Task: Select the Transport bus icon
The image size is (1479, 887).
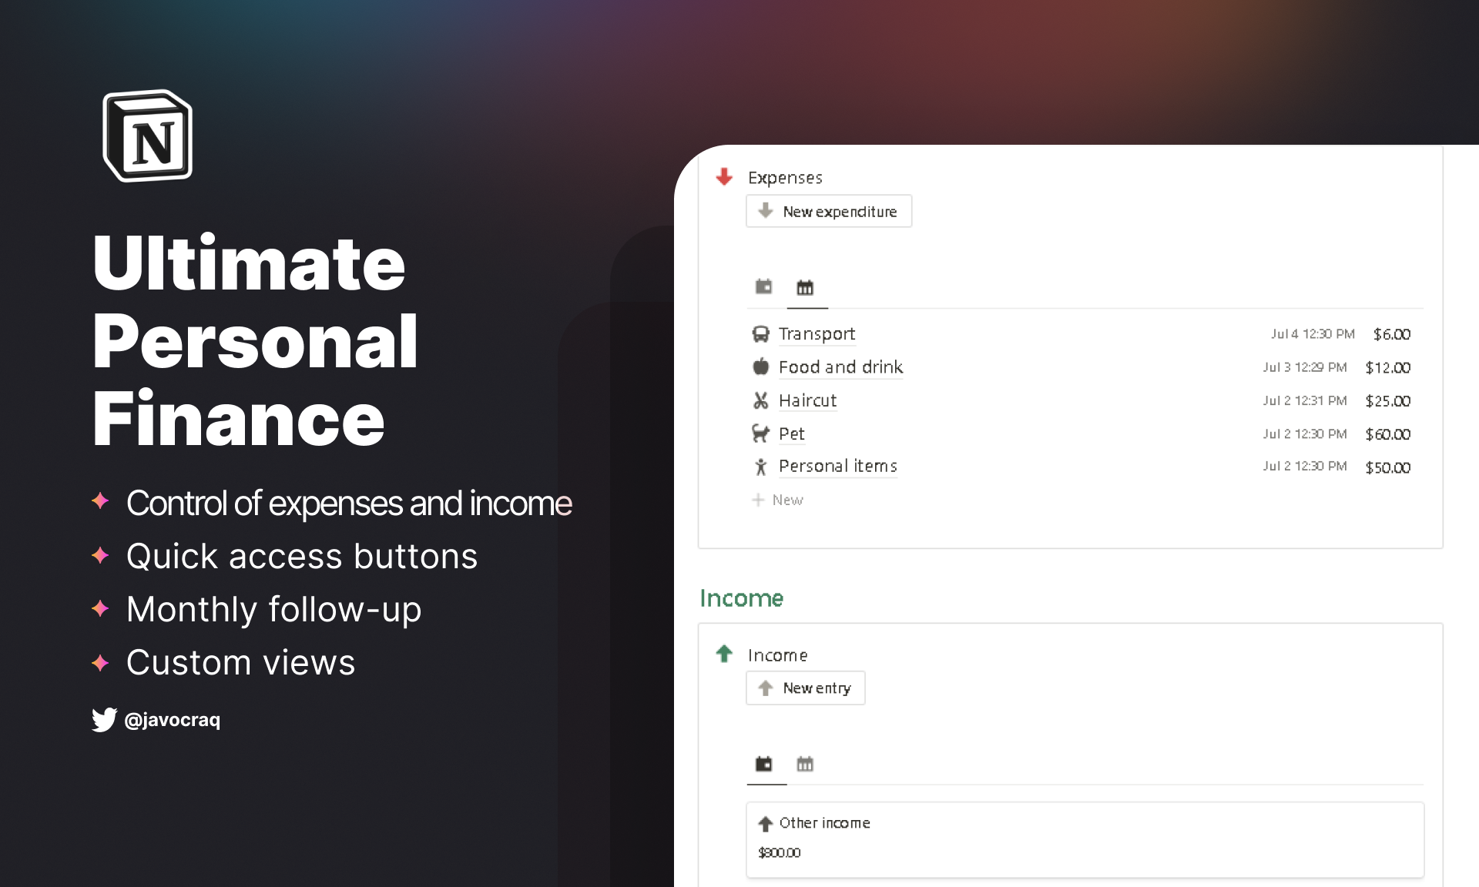Action: click(760, 333)
